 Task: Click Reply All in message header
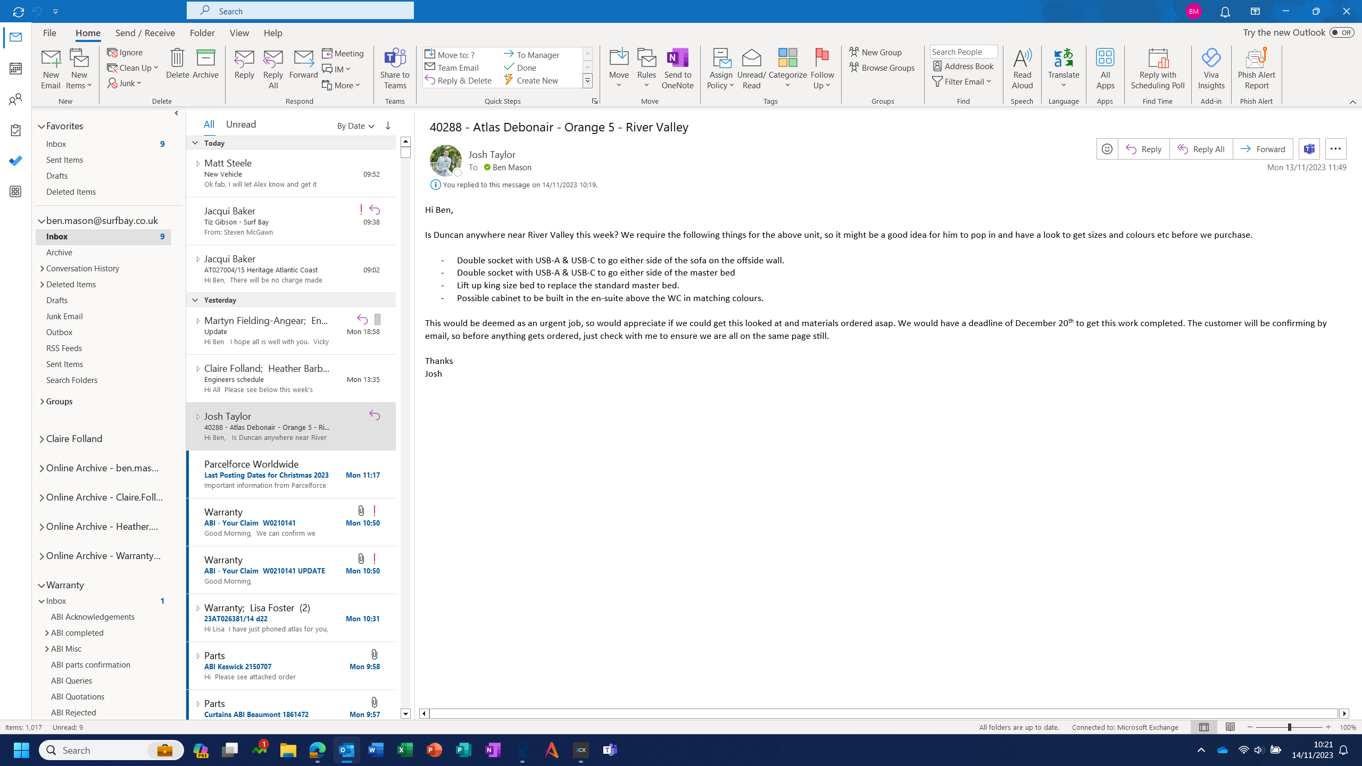point(1201,149)
